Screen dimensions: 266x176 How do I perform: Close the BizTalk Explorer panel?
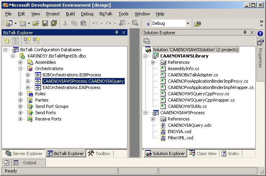(124, 32)
